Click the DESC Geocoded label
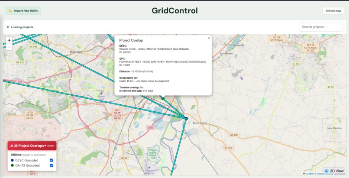349x178 pixels. pyautogui.click(x=27, y=160)
